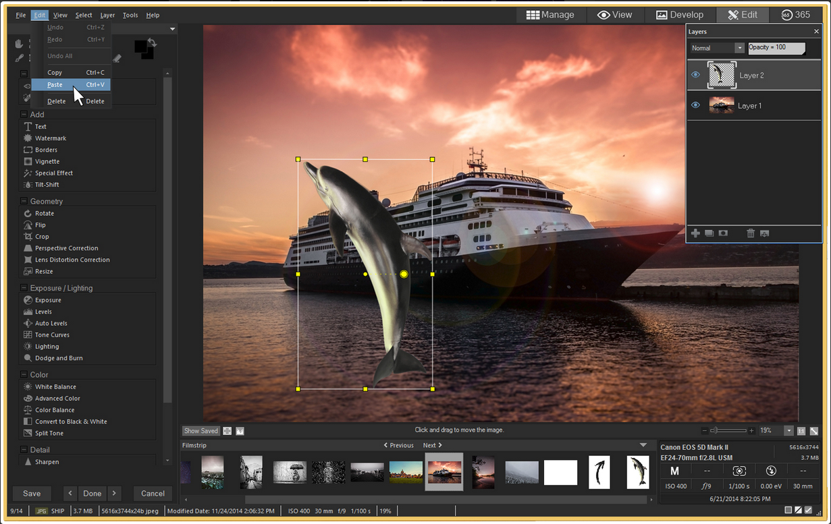Open the Tone Curves tool
This screenshot has width=831, height=524.
(52, 334)
